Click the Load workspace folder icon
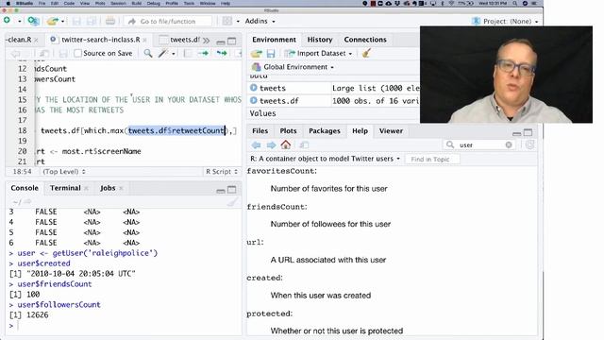The width and height of the screenshot is (604, 340). (x=257, y=54)
